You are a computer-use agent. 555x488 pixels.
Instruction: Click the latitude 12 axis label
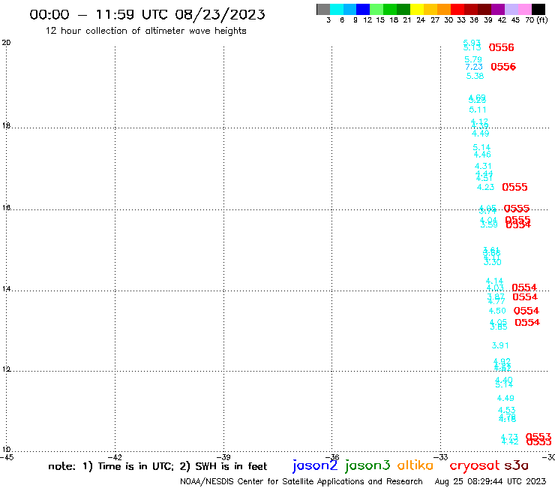pos(6,369)
